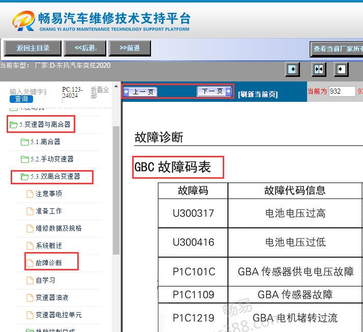Click page icon beside 自学习

pos(30,281)
